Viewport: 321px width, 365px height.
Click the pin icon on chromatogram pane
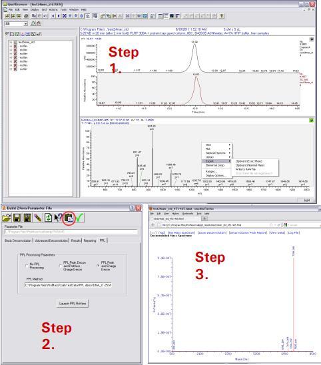[311, 39]
